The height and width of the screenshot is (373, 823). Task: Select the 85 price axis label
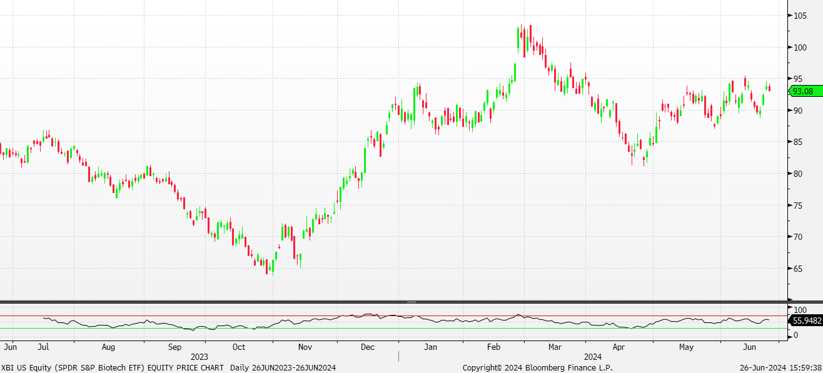tap(798, 142)
